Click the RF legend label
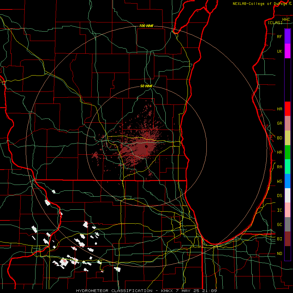Viewport: 293px width, 293px height. point(279,36)
